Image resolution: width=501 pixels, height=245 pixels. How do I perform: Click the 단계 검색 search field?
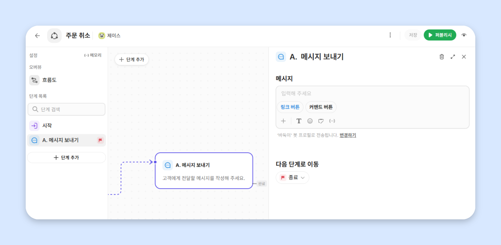click(66, 109)
